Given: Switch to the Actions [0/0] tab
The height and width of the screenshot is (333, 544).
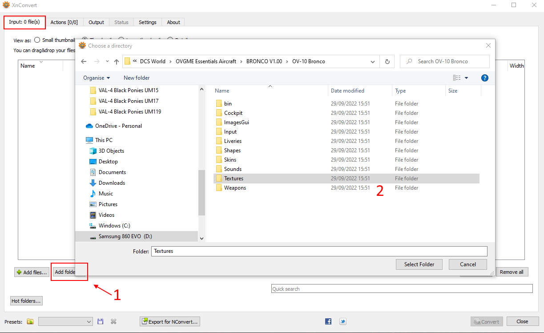Looking at the screenshot, I should pos(64,22).
